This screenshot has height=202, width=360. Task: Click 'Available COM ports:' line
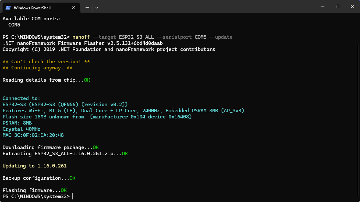(x=32, y=19)
